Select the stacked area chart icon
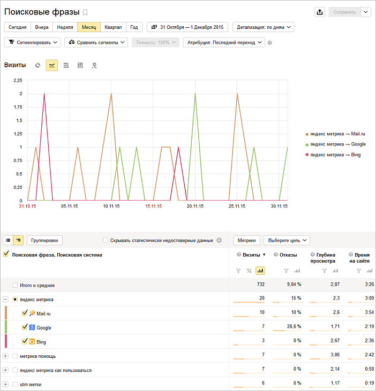This screenshot has height=391, width=376. click(66, 65)
